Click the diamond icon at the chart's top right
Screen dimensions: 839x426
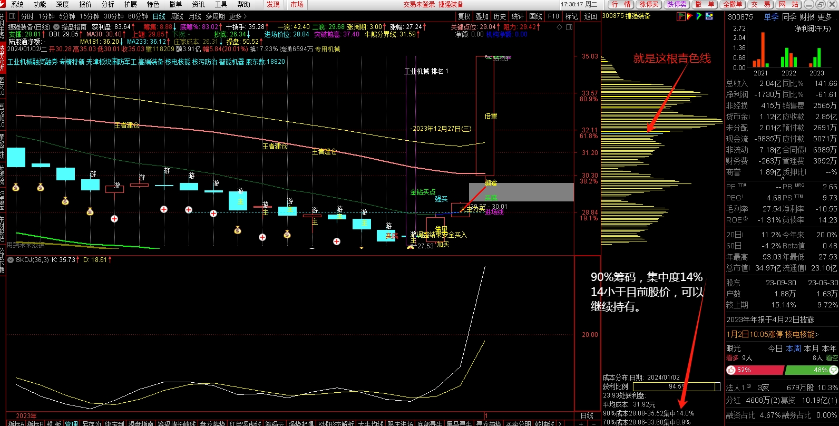560,27
